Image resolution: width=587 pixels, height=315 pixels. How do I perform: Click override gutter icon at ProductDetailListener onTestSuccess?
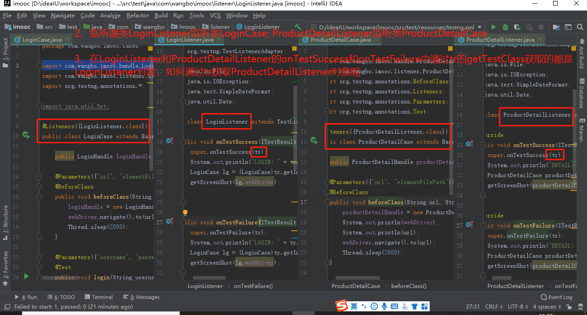point(469,144)
